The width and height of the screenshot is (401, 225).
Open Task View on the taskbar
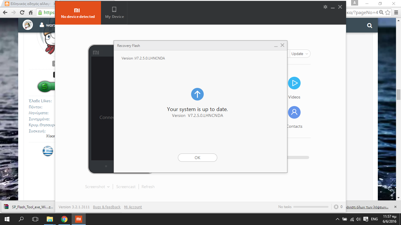coord(35,219)
